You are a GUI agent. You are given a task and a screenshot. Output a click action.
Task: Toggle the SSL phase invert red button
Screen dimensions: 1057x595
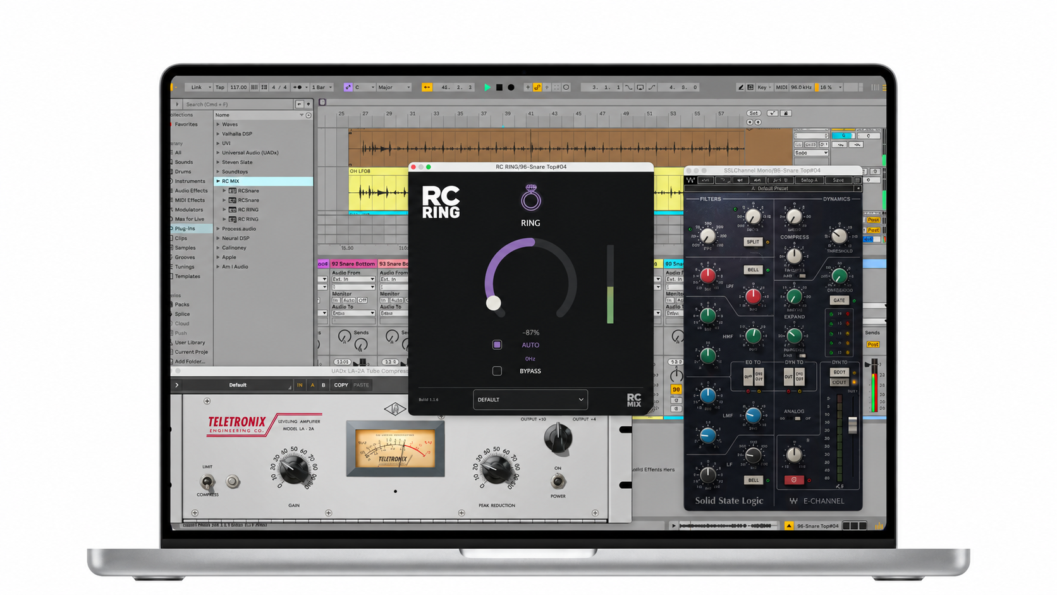click(x=794, y=480)
